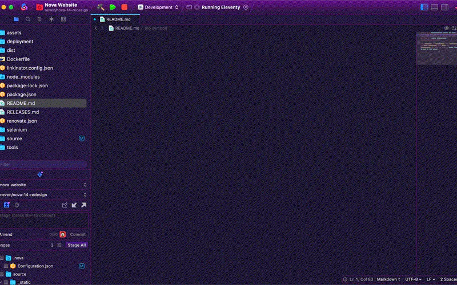
Task: Open the Markdown syntax dropdown
Action: tap(388, 279)
